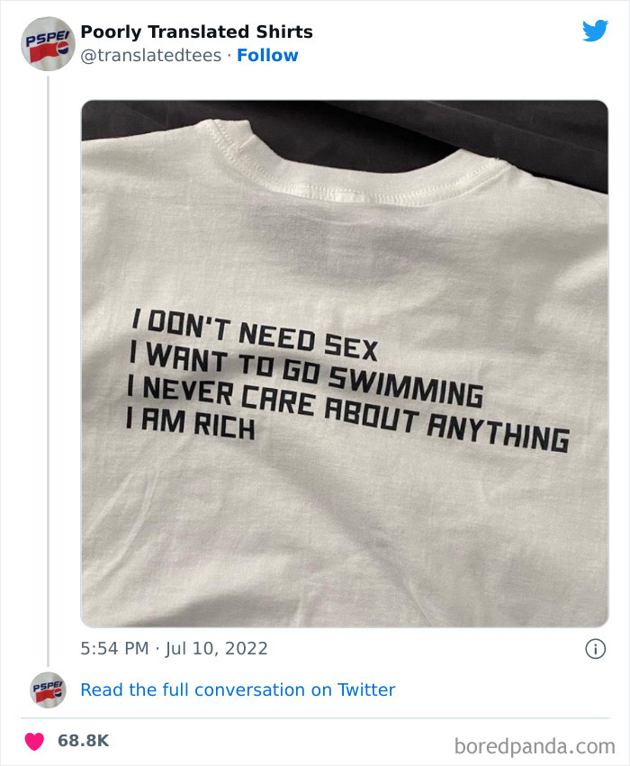
Task: Open the Poorly Translated Shirts profile avatar
Action: tap(47, 41)
